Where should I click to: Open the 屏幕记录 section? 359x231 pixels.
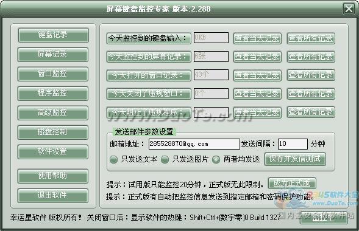point(53,55)
